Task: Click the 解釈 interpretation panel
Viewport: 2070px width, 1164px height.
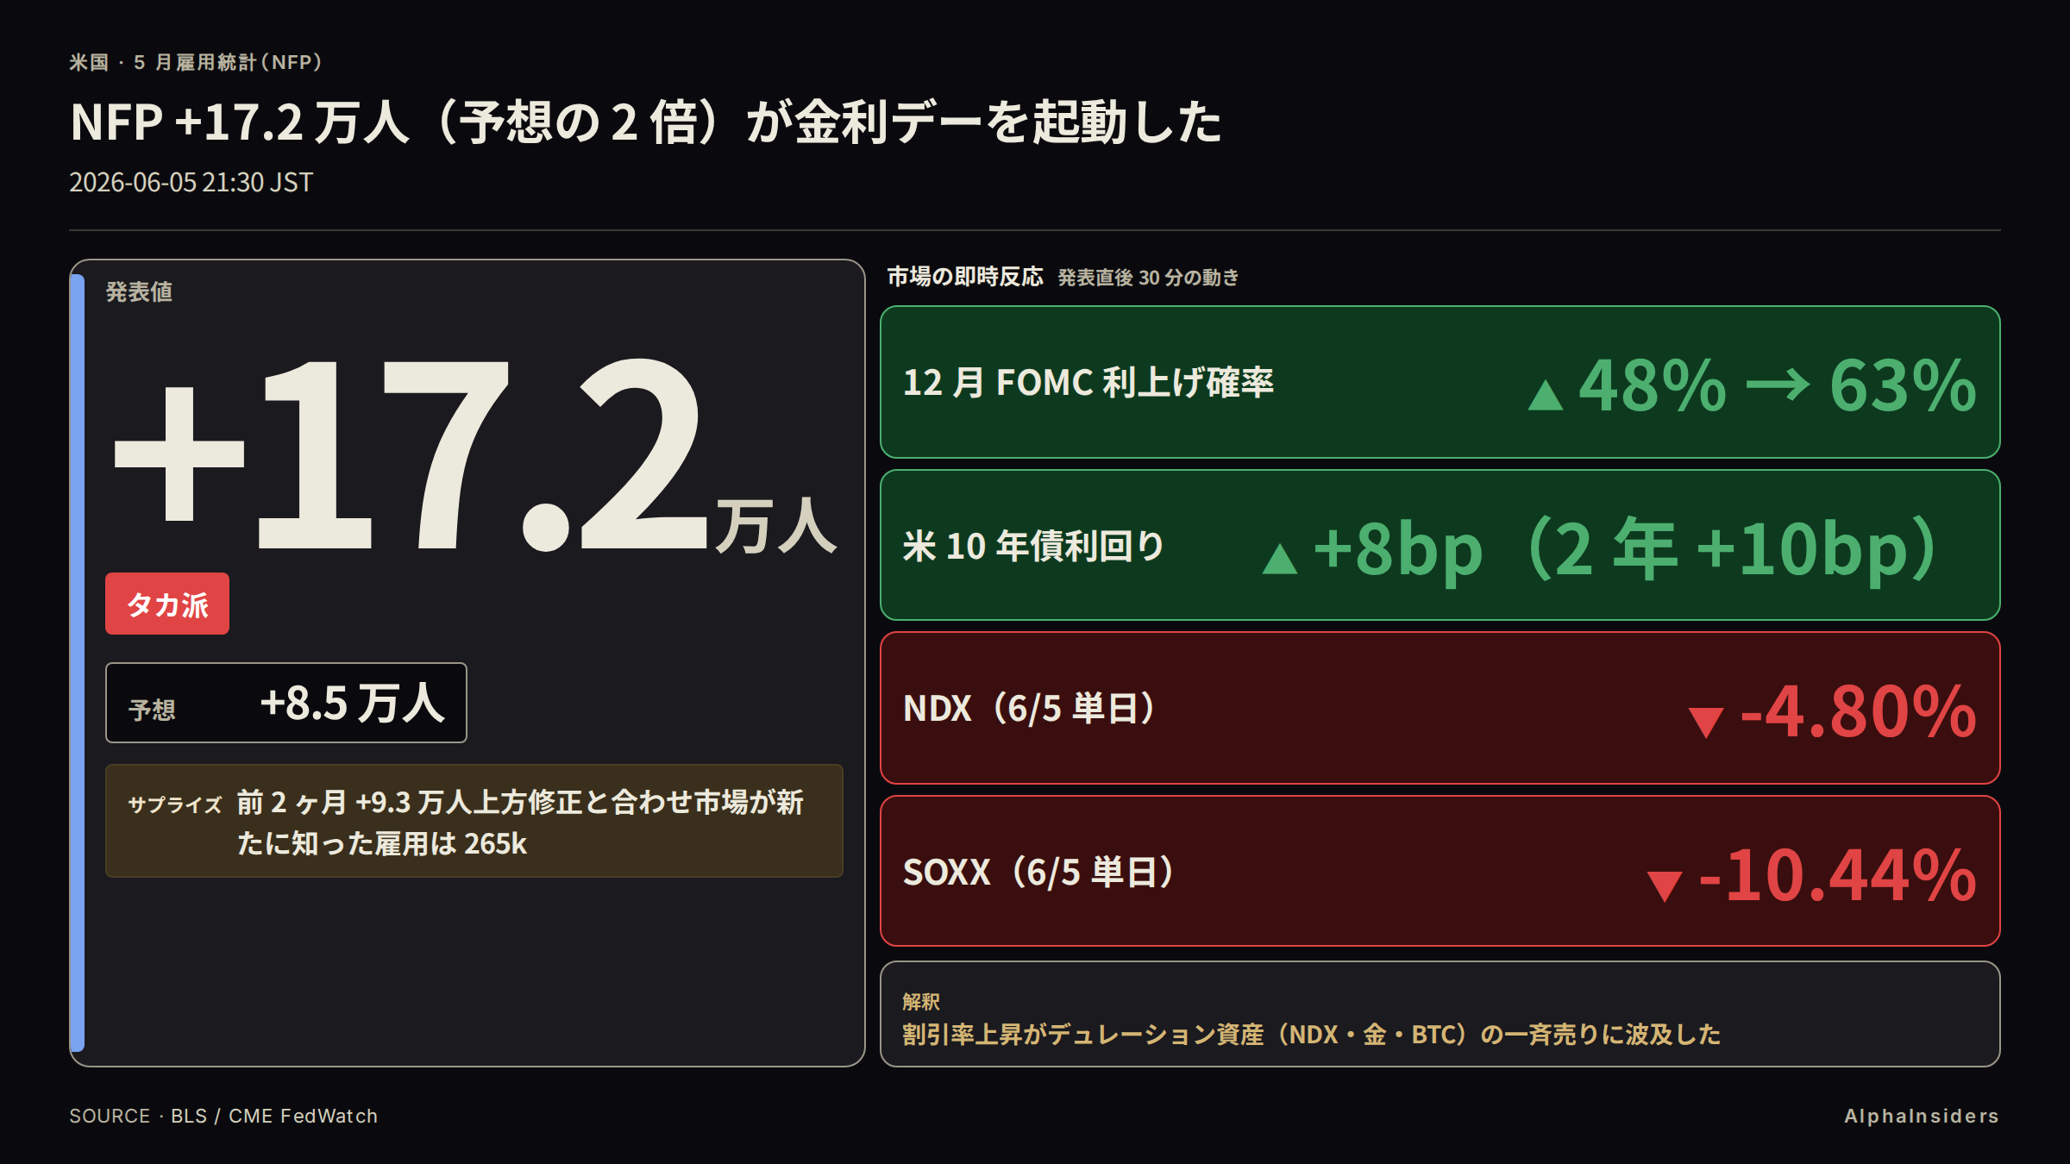Action: coord(1440,1014)
